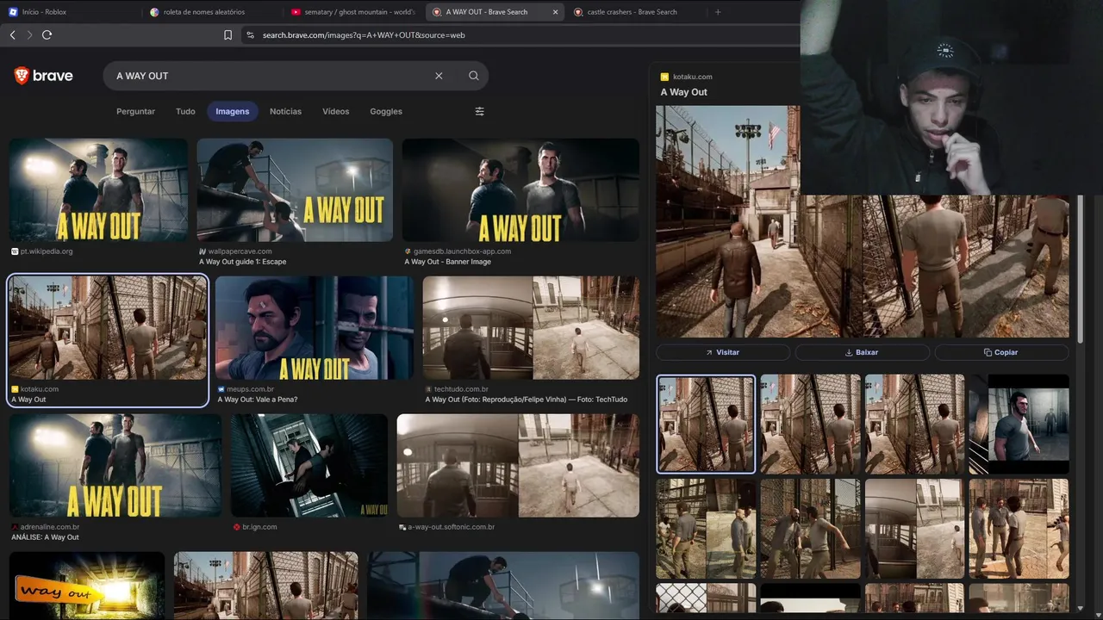The height and width of the screenshot is (620, 1103).
Task: Click the Brave logo
Action: point(43,76)
